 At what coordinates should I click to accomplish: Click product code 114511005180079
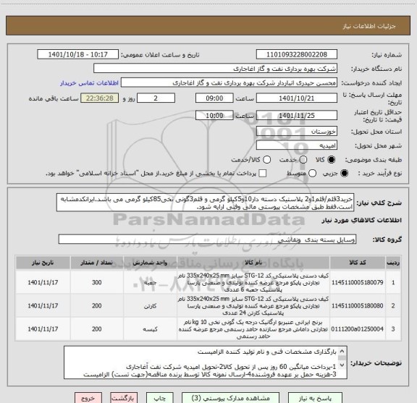point(357,282)
